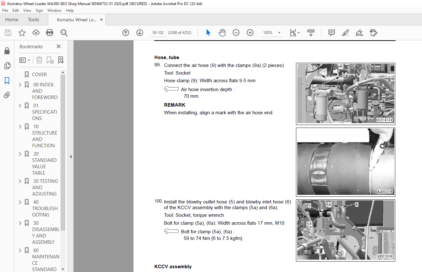Jump to 40 TROUBLESHOOTING bookmark text
The height and width of the screenshot is (272, 422).
(x=45, y=209)
